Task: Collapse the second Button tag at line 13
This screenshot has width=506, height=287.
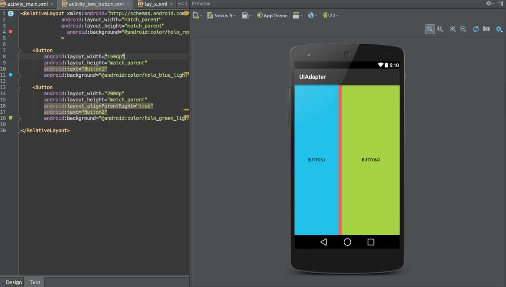Action: (x=18, y=87)
